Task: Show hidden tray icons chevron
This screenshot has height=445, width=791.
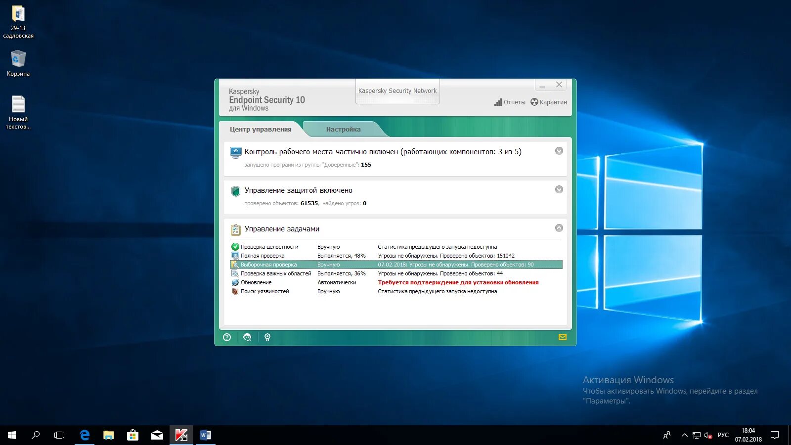Action: click(685, 435)
